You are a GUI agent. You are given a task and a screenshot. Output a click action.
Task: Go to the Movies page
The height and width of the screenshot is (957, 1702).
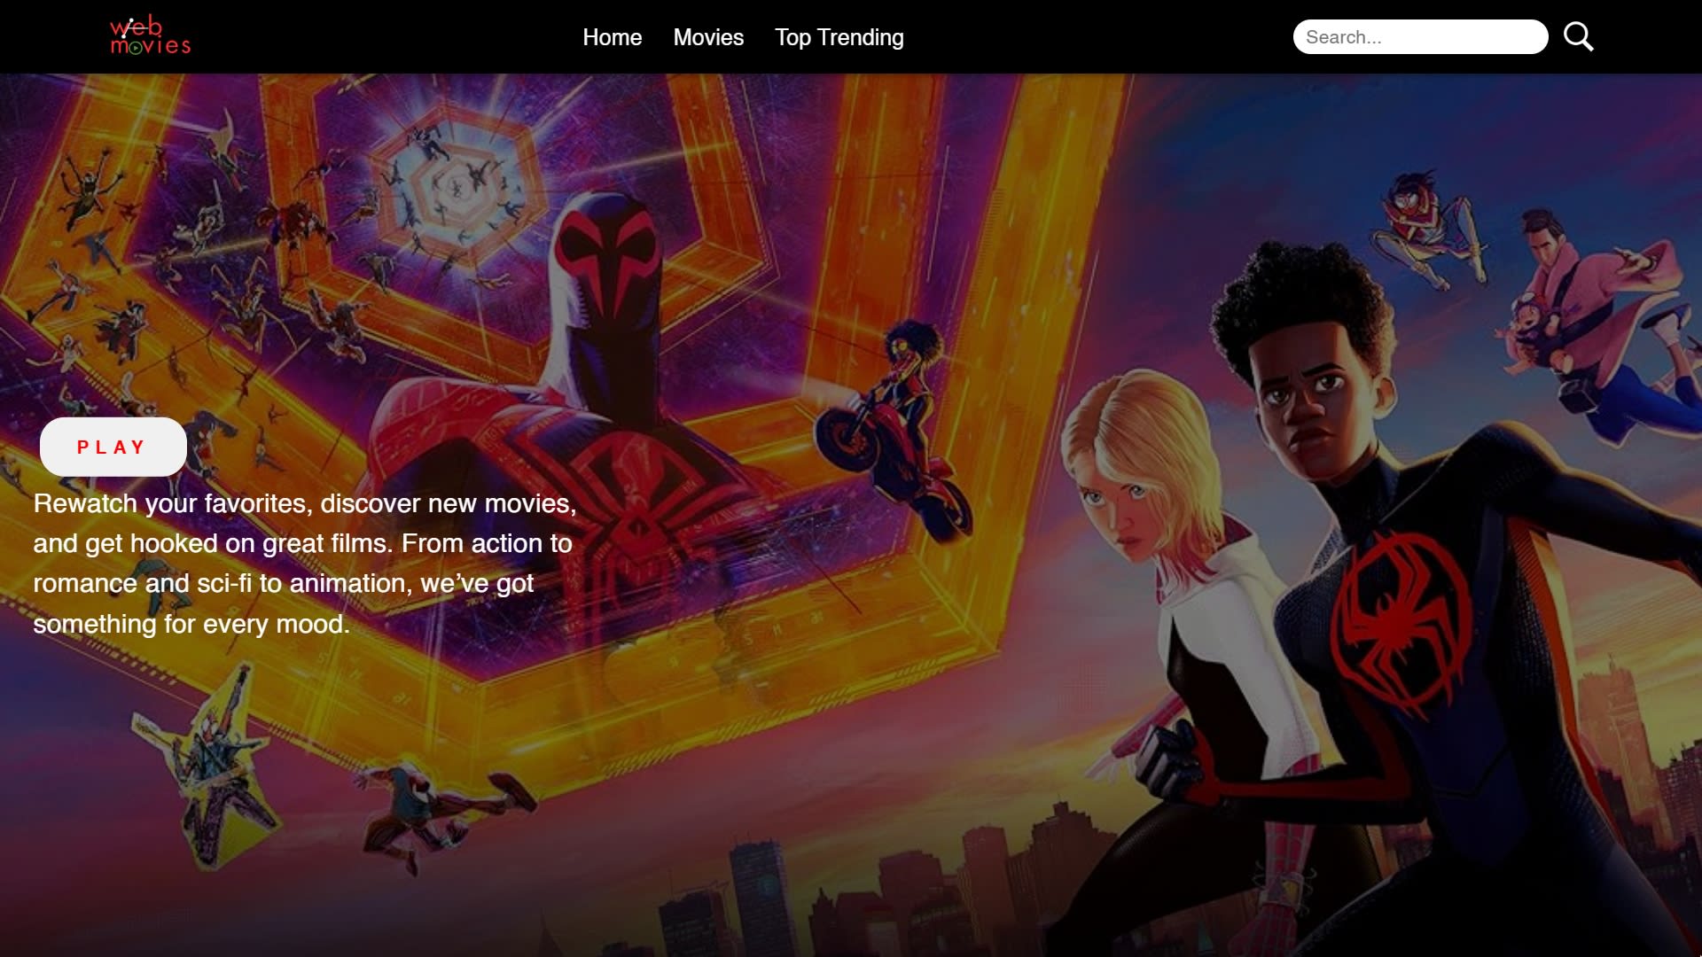[x=708, y=37]
